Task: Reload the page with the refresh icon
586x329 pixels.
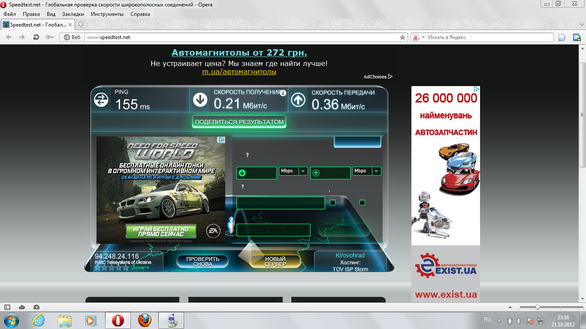Action: pyautogui.click(x=36, y=37)
